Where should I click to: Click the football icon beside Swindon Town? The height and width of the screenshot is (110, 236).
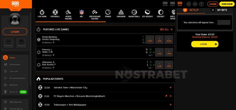pos(40,88)
